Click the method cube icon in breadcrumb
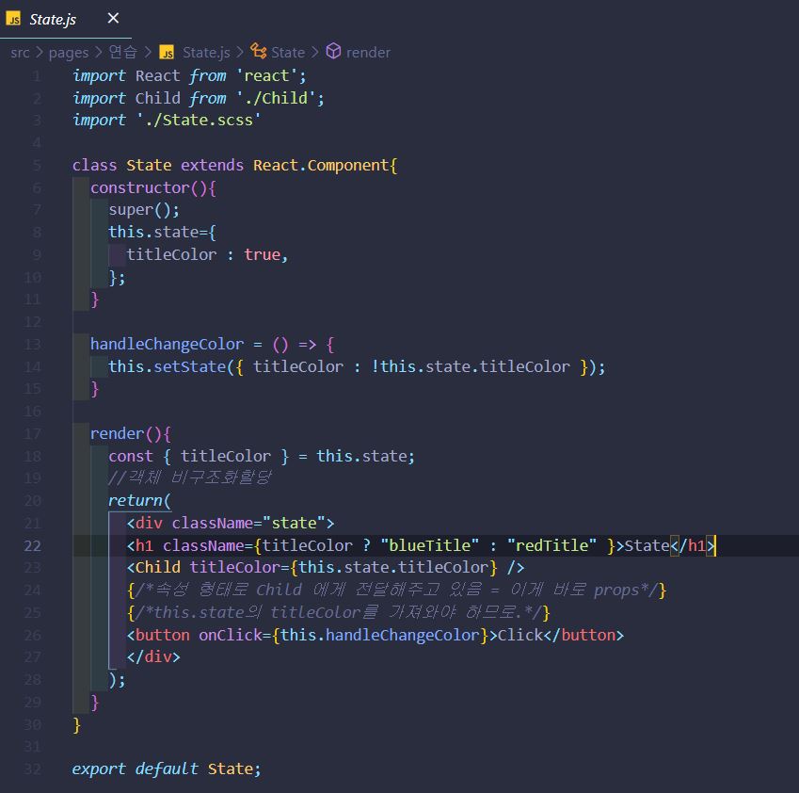This screenshot has height=793, width=799. [x=333, y=51]
